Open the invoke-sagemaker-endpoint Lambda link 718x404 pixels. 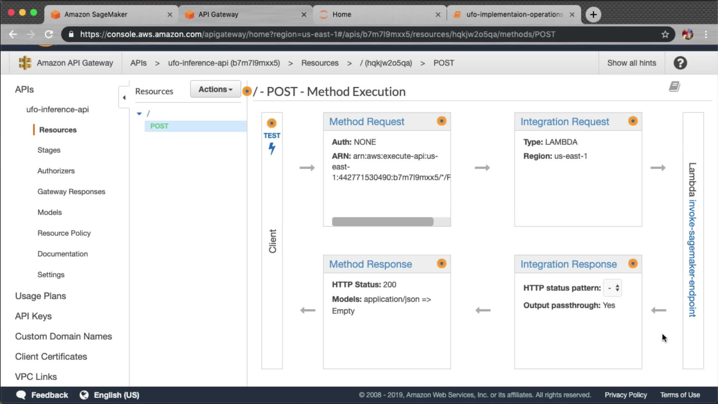pos(692,258)
